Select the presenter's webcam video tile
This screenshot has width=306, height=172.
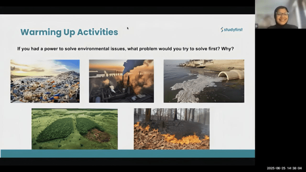(280, 14)
